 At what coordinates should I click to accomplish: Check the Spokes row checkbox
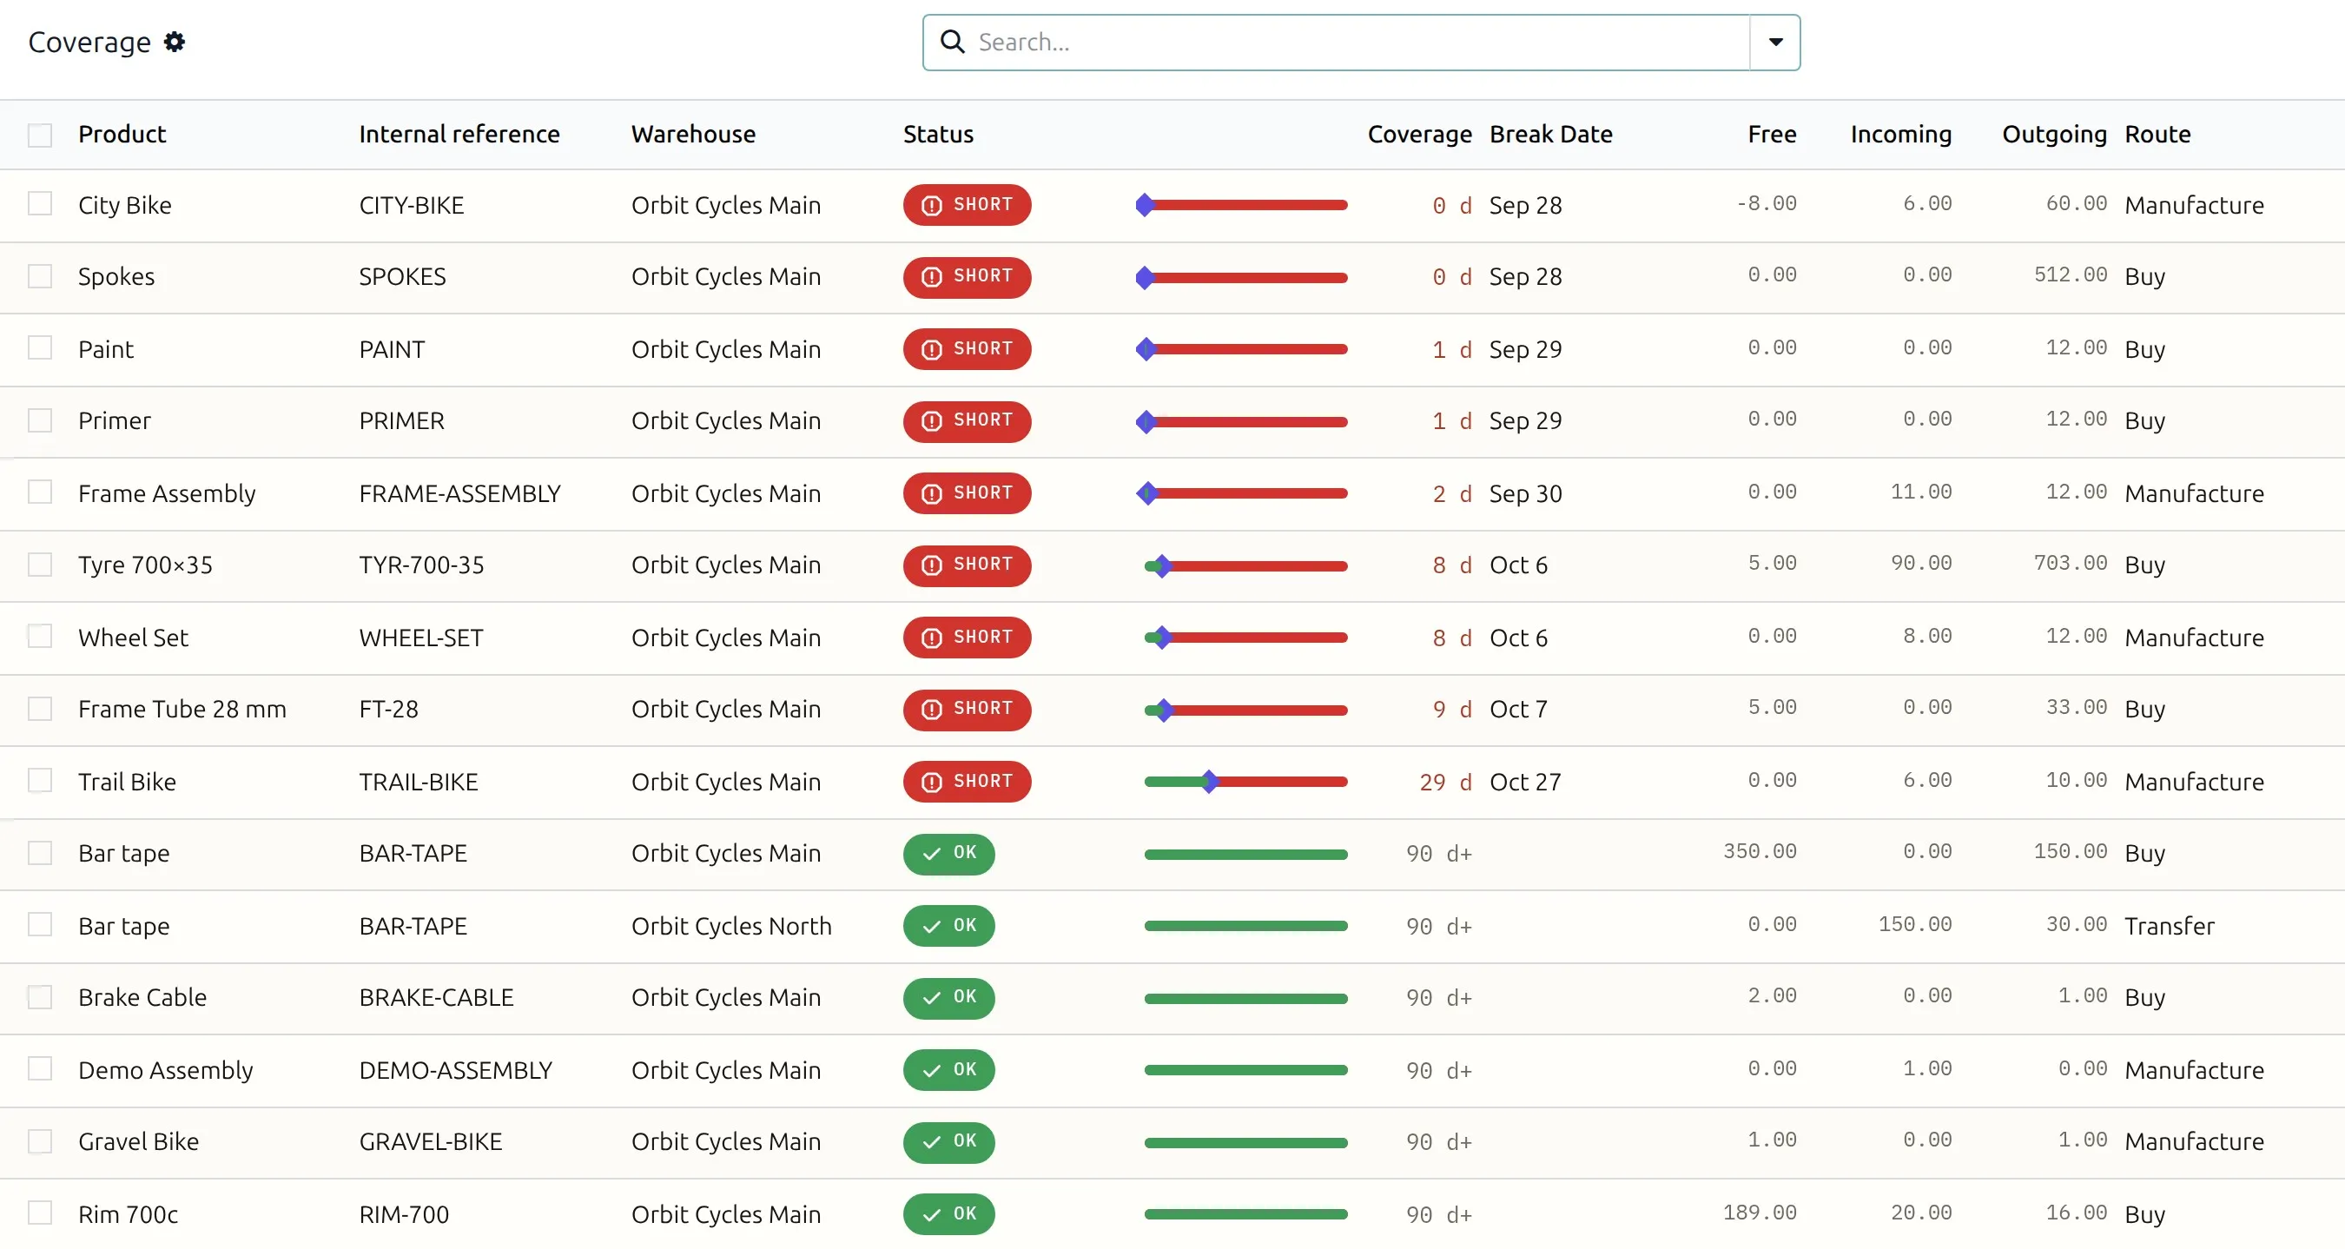click(40, 276)
